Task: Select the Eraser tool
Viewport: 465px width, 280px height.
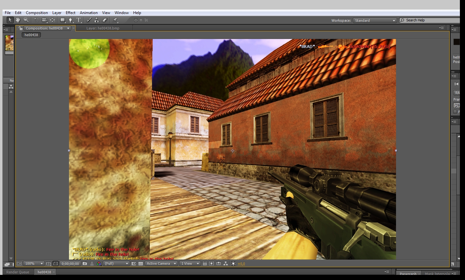Action: coord(104,20)
